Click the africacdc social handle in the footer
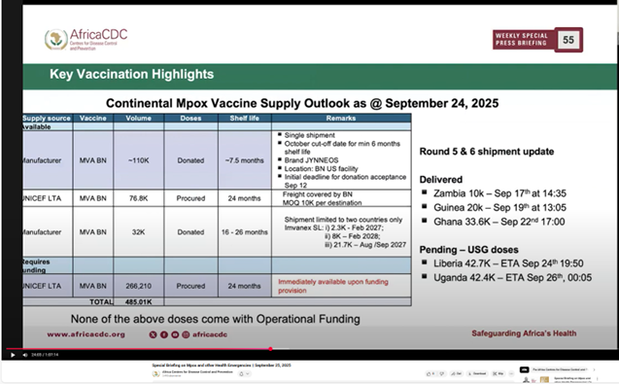The image size is (619, 384). point(210,334)
